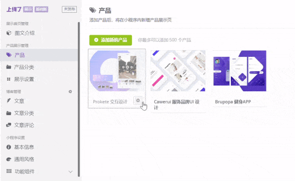The image size is (295, 181).
Task: Click the 功能组件 grid icon
Action: 9,171
